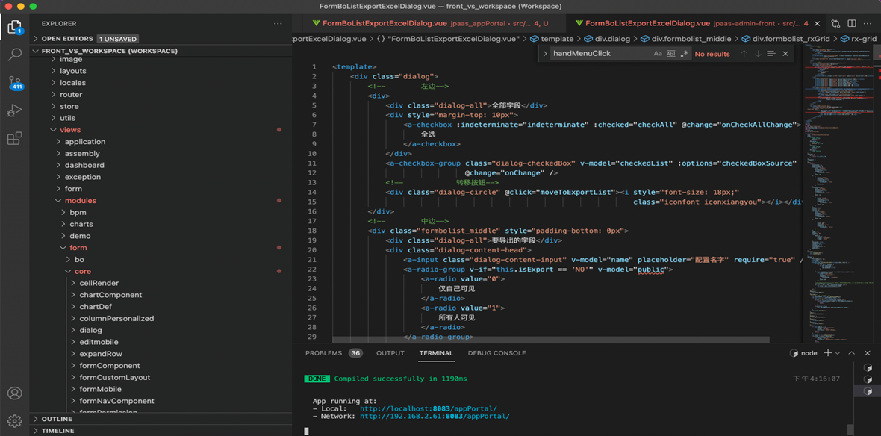Close the jpaas-admin-front editor tab

tap(816, 24)
